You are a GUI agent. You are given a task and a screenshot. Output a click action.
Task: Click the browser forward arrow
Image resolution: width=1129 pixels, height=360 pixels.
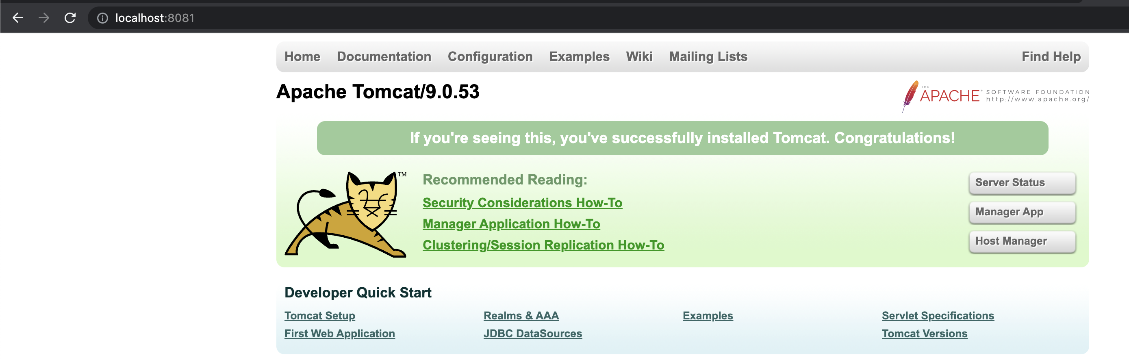pos(44,18)
